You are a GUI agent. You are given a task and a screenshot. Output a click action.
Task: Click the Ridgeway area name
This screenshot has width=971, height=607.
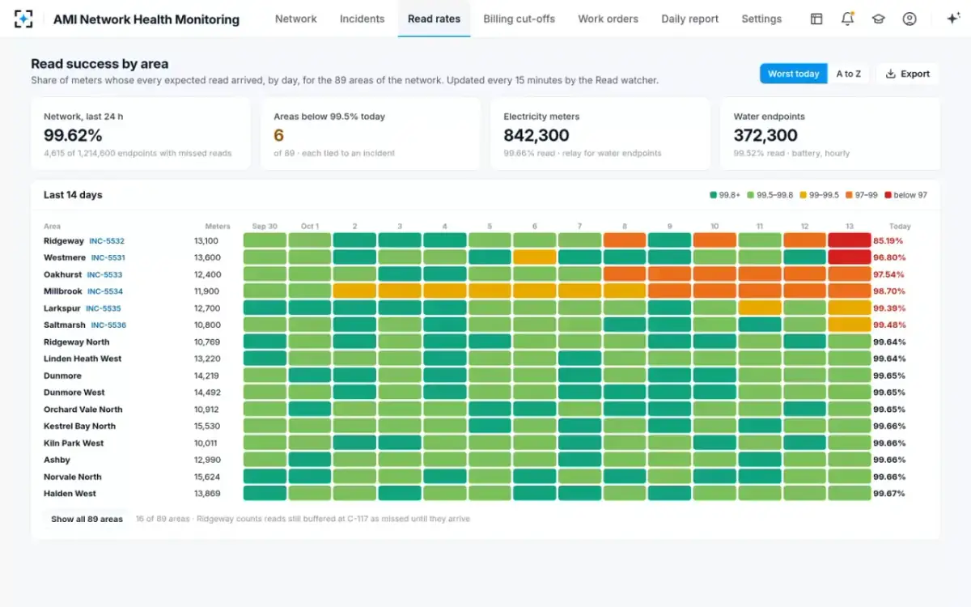64,241
